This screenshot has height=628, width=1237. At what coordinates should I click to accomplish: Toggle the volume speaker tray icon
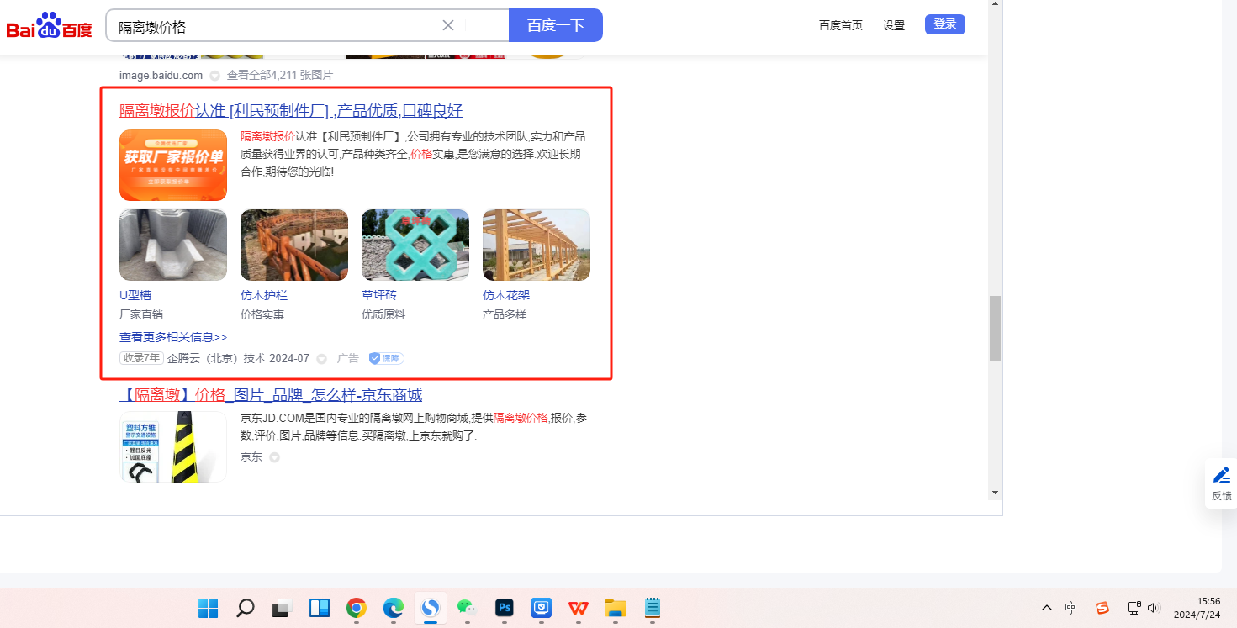1154,608
